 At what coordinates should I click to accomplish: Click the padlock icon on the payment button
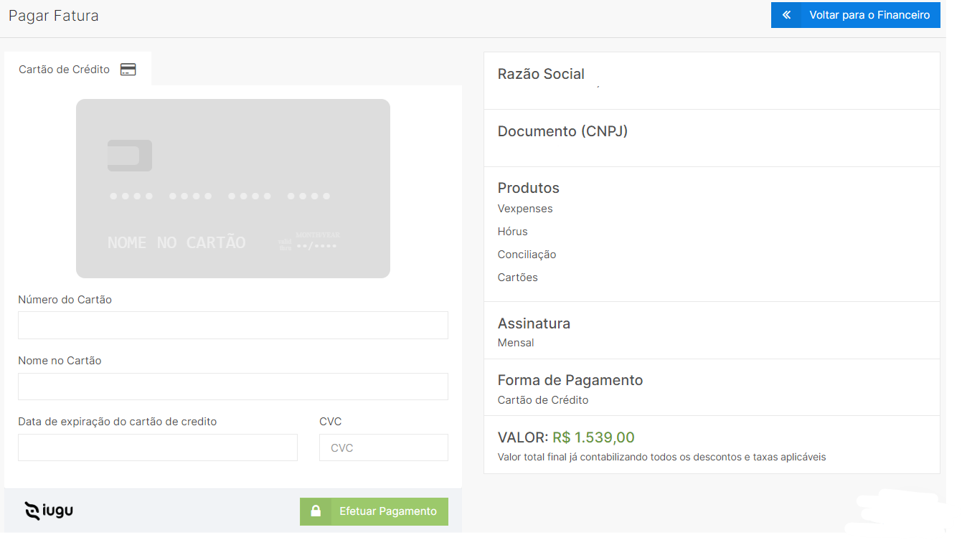(315, 511)
